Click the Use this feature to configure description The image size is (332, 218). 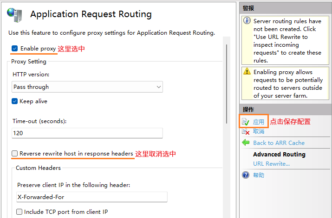click(112, 33)
